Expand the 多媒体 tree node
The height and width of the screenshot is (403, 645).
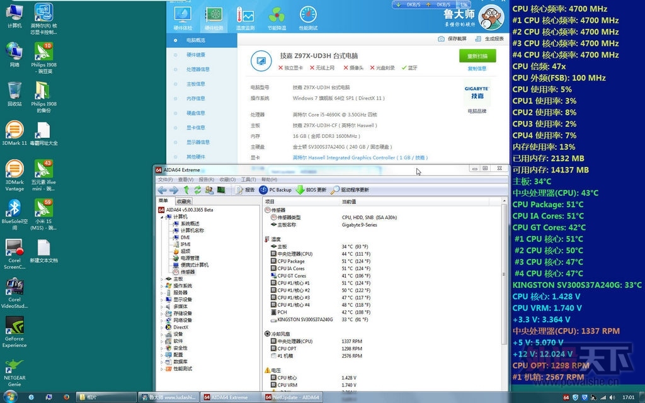point(162,307)
